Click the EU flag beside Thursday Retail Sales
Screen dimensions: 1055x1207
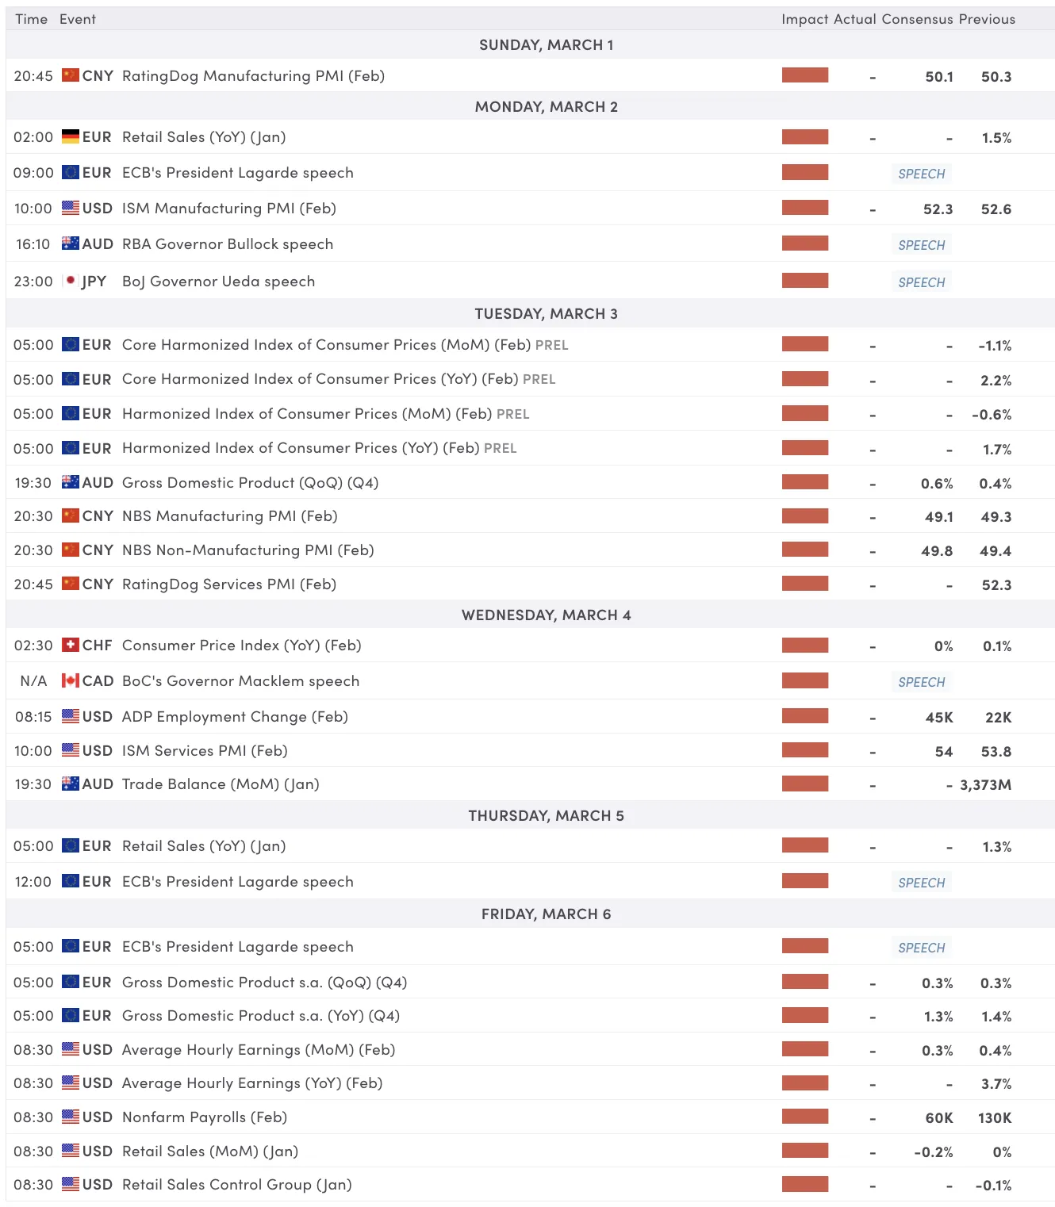pyautogui.click(x=70, y=845)
